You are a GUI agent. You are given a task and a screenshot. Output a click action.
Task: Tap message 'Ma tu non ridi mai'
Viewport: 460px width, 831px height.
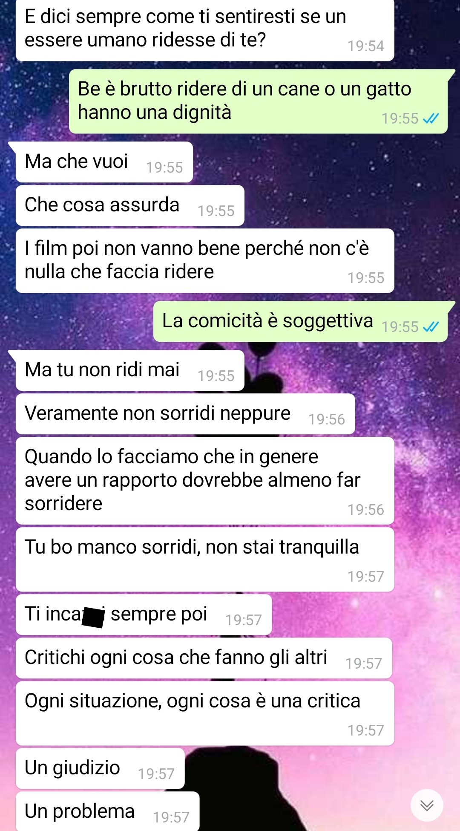coord(130,370)
